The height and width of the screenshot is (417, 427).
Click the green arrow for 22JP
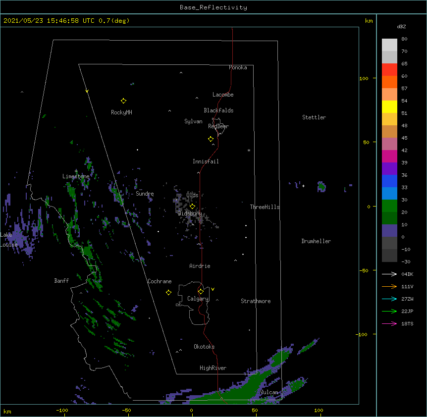tap(389, 311)
